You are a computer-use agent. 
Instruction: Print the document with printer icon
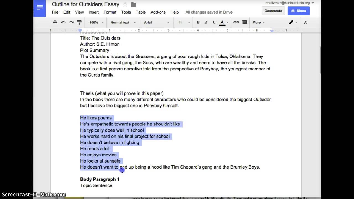point(55,22)
